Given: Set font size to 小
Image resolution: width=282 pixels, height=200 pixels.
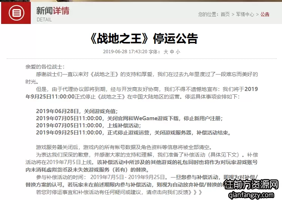Looking at the screenshot, I should [178, 52].
